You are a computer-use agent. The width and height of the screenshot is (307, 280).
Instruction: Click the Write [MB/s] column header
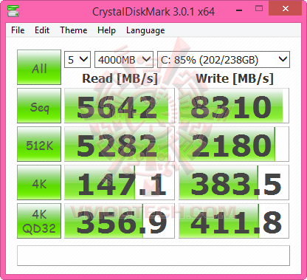tap(235, 79)
